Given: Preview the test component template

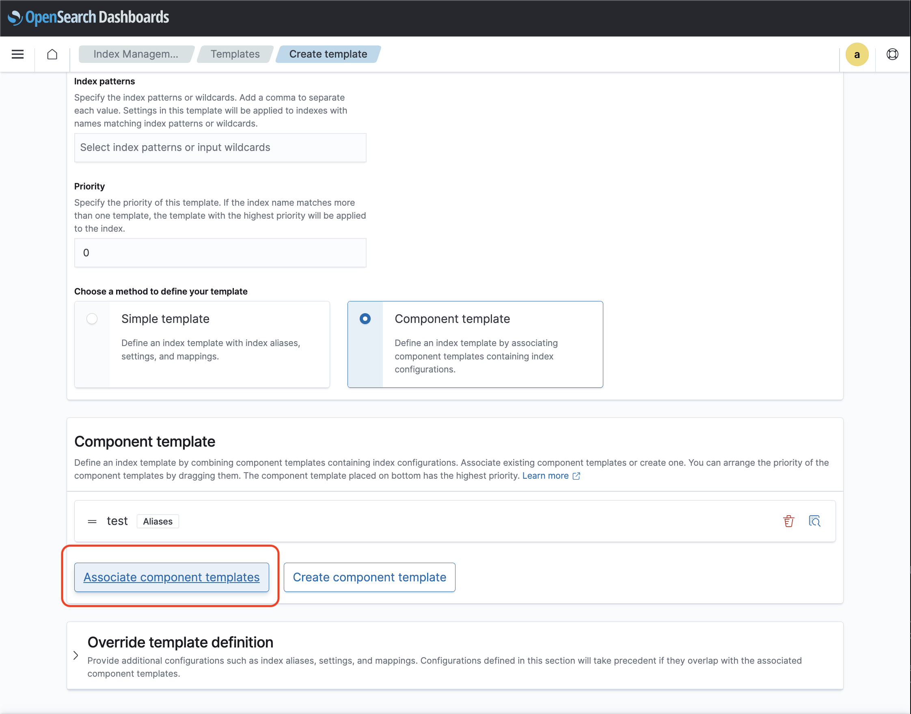Looking at the screenshot, I should [x=814, y=521].
